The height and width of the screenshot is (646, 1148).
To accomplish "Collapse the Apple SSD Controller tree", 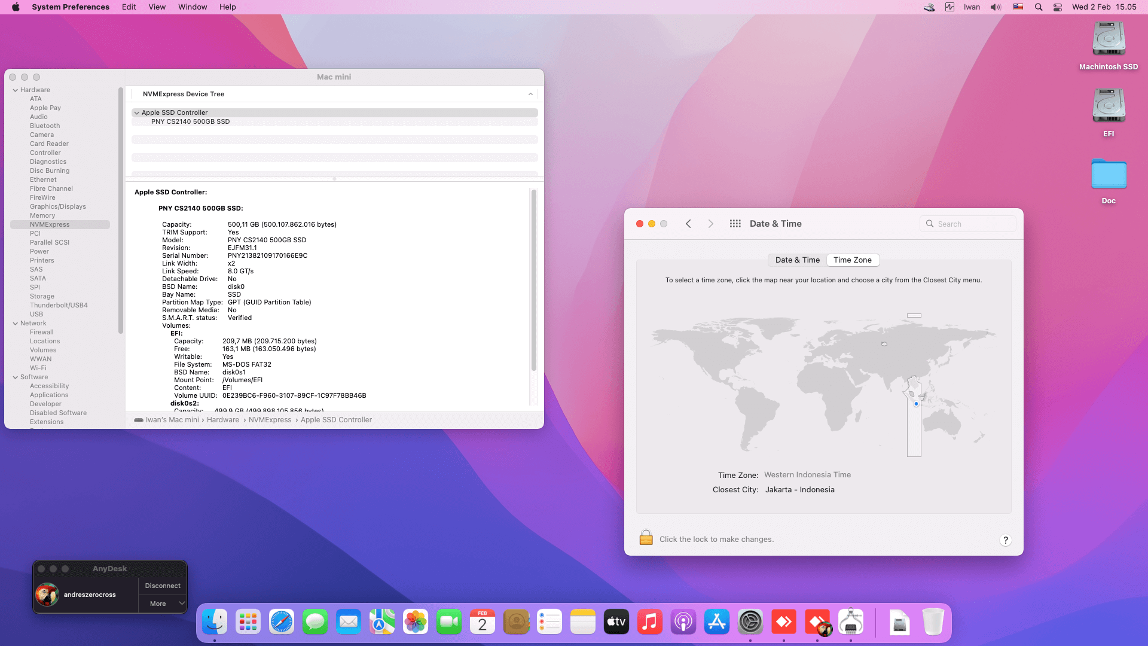I will (x=137, y=113).
